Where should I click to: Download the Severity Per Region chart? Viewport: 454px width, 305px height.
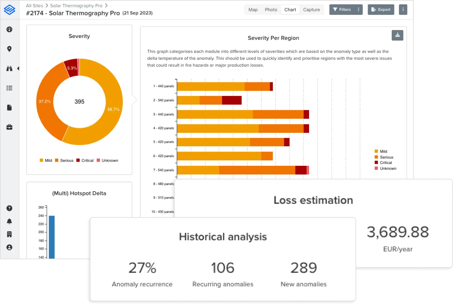(x=397, y=35)
